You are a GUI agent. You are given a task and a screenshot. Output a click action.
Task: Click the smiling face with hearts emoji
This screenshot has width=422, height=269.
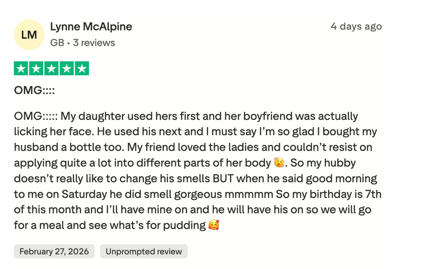point(214,225)
